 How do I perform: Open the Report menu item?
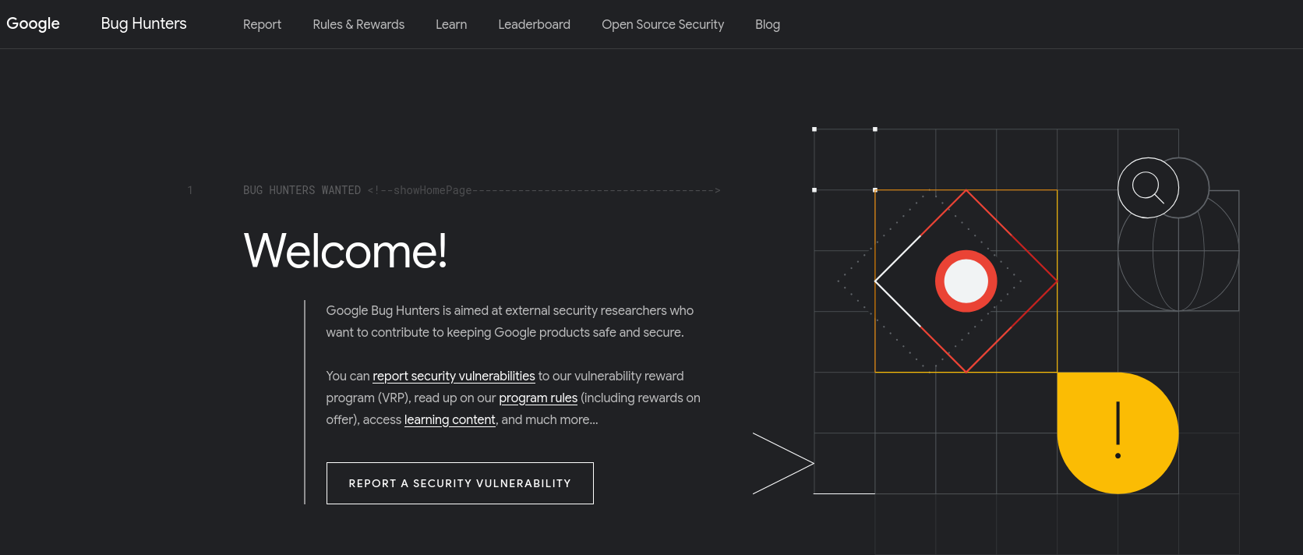coord(262,25)
